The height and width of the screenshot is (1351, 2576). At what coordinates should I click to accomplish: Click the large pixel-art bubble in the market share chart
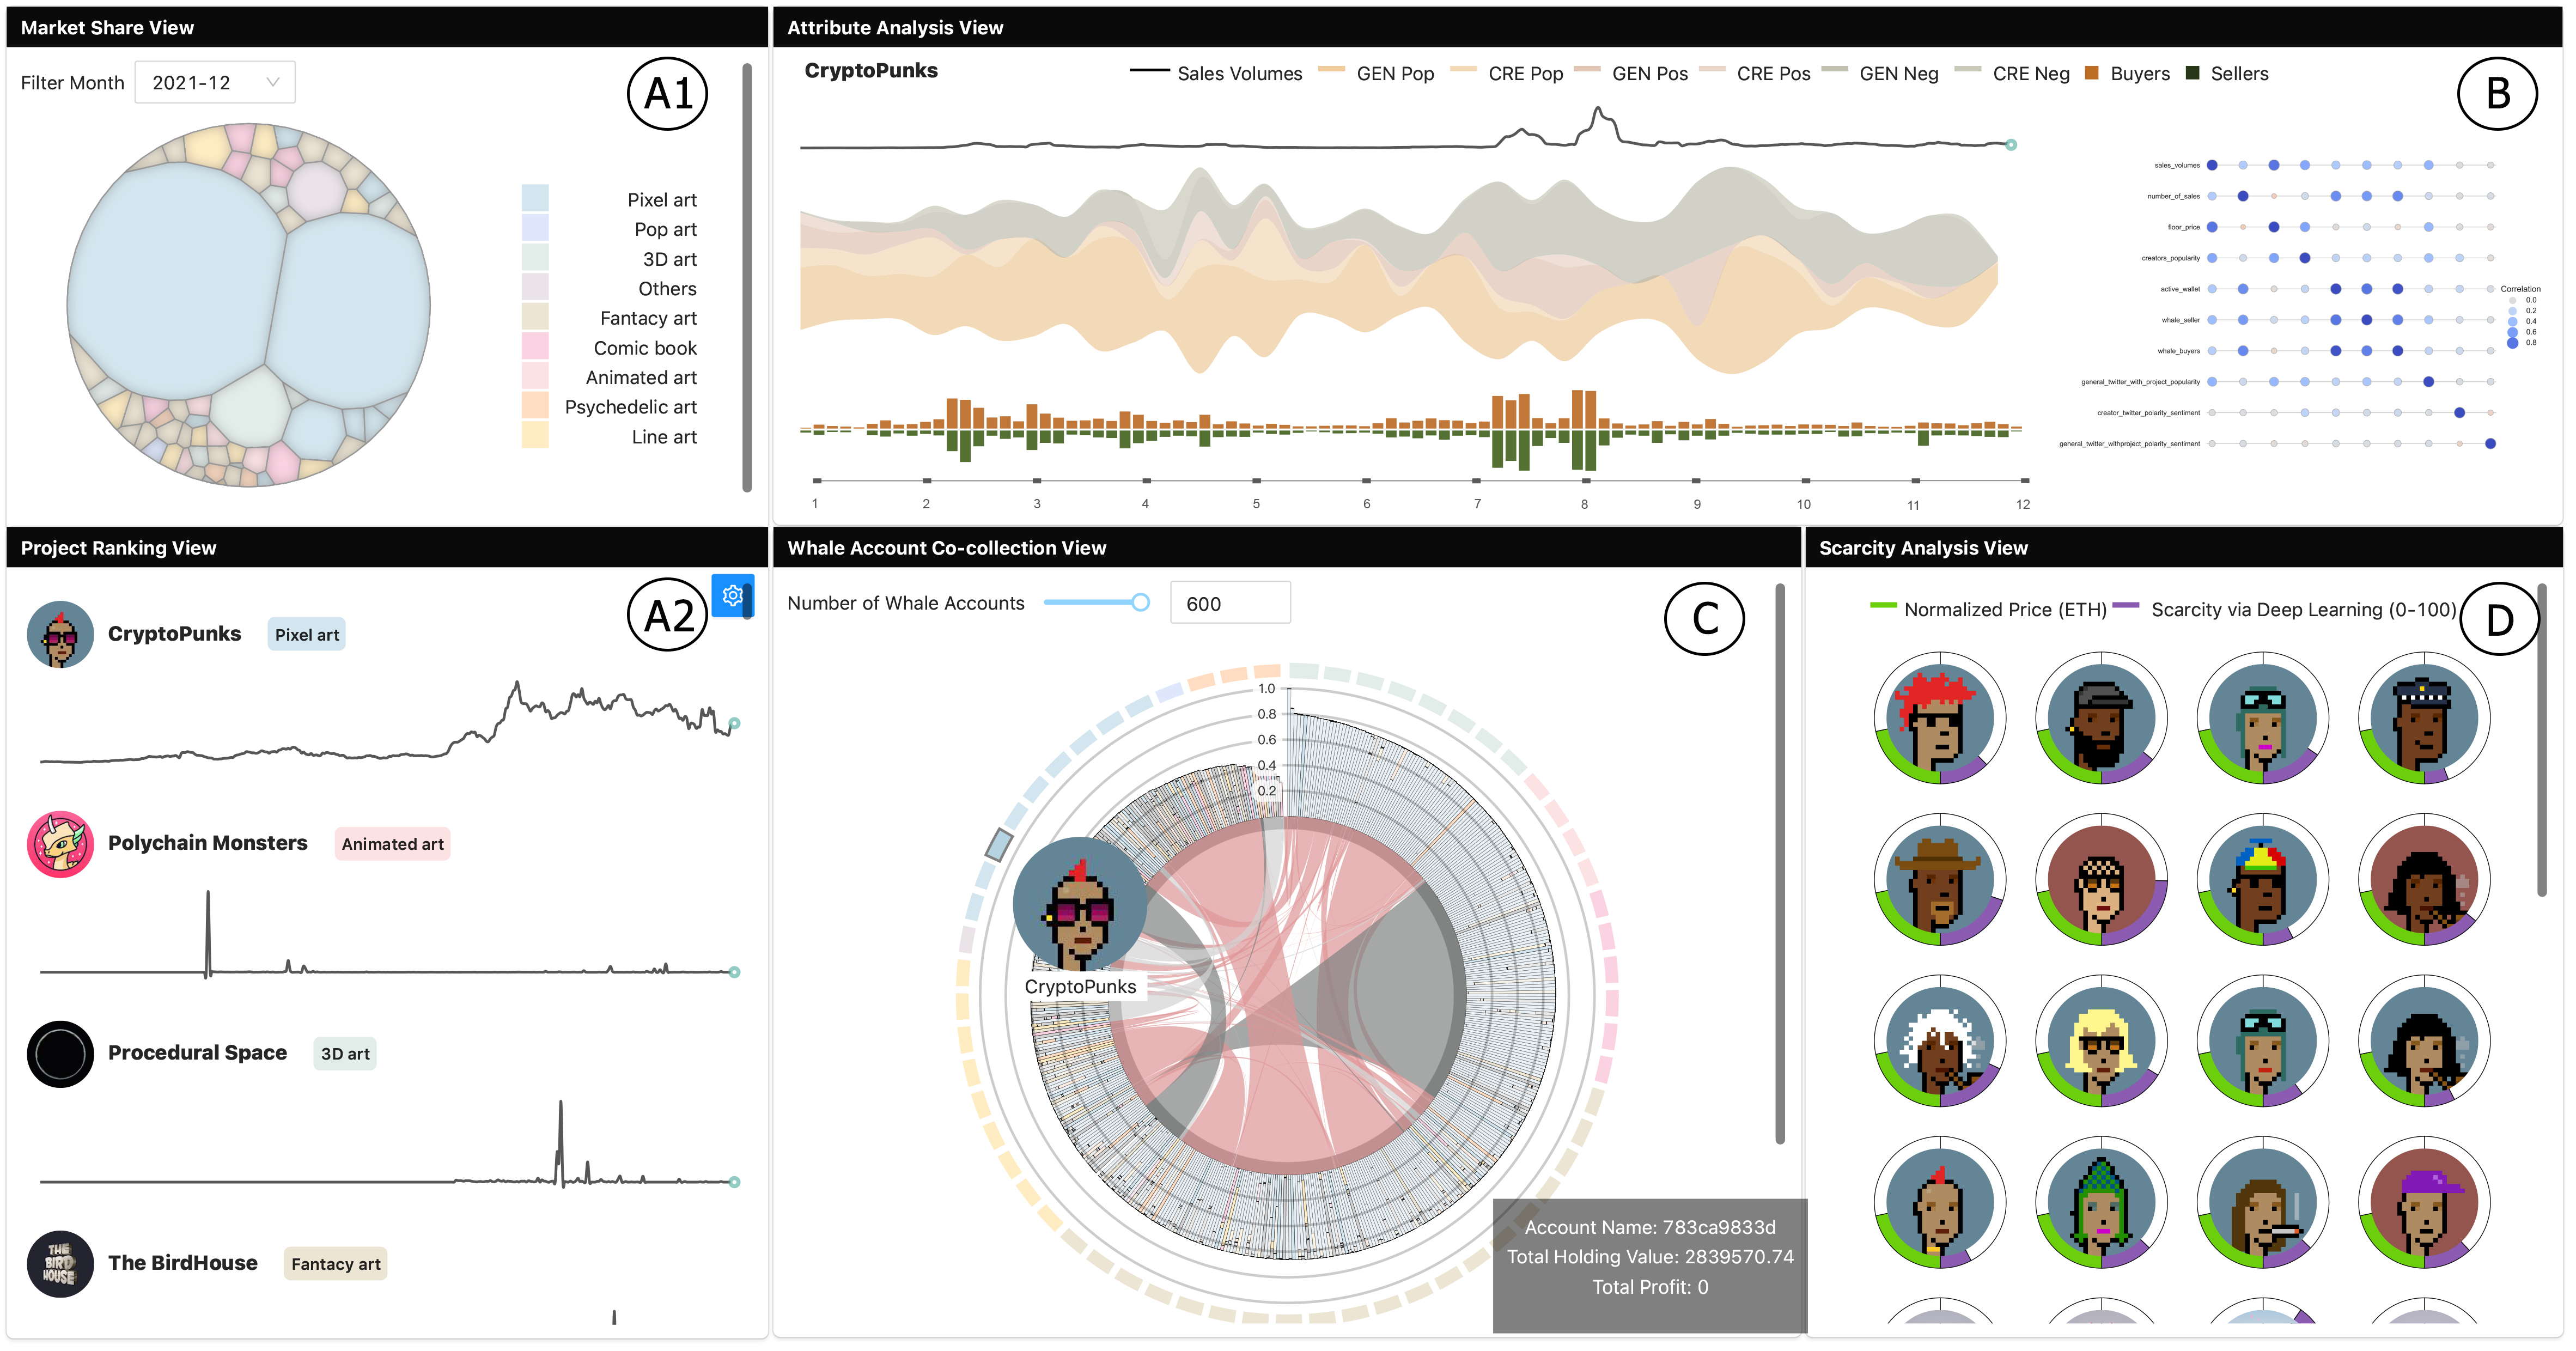click(176, 282)
